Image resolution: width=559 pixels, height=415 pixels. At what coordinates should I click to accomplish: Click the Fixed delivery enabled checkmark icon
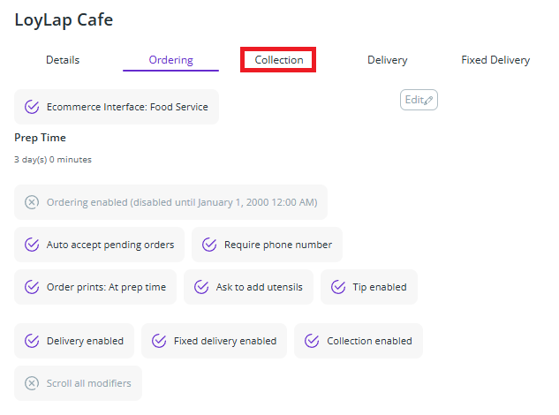[x=159, y=341]
